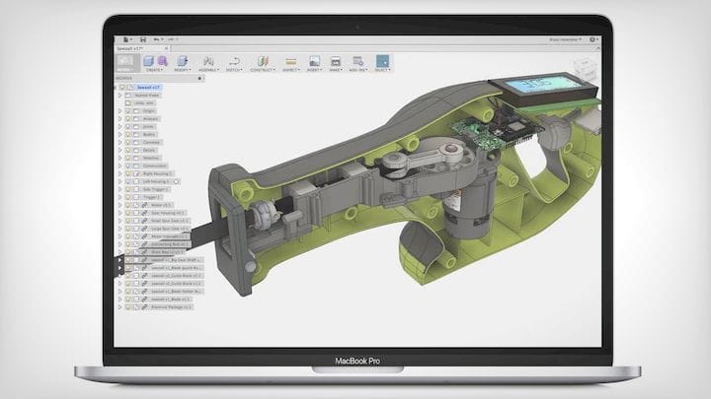Viewport: 711px width, 399px height.
Task: Click the Construct plane icon
Action: [x=263, y=61]
